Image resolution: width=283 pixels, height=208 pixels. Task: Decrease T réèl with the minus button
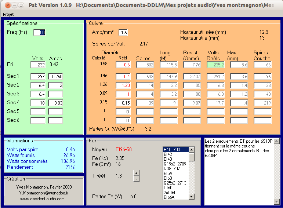(136, 179)
